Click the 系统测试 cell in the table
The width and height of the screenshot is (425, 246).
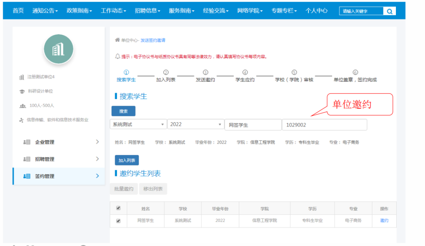[x=183, y=220]
